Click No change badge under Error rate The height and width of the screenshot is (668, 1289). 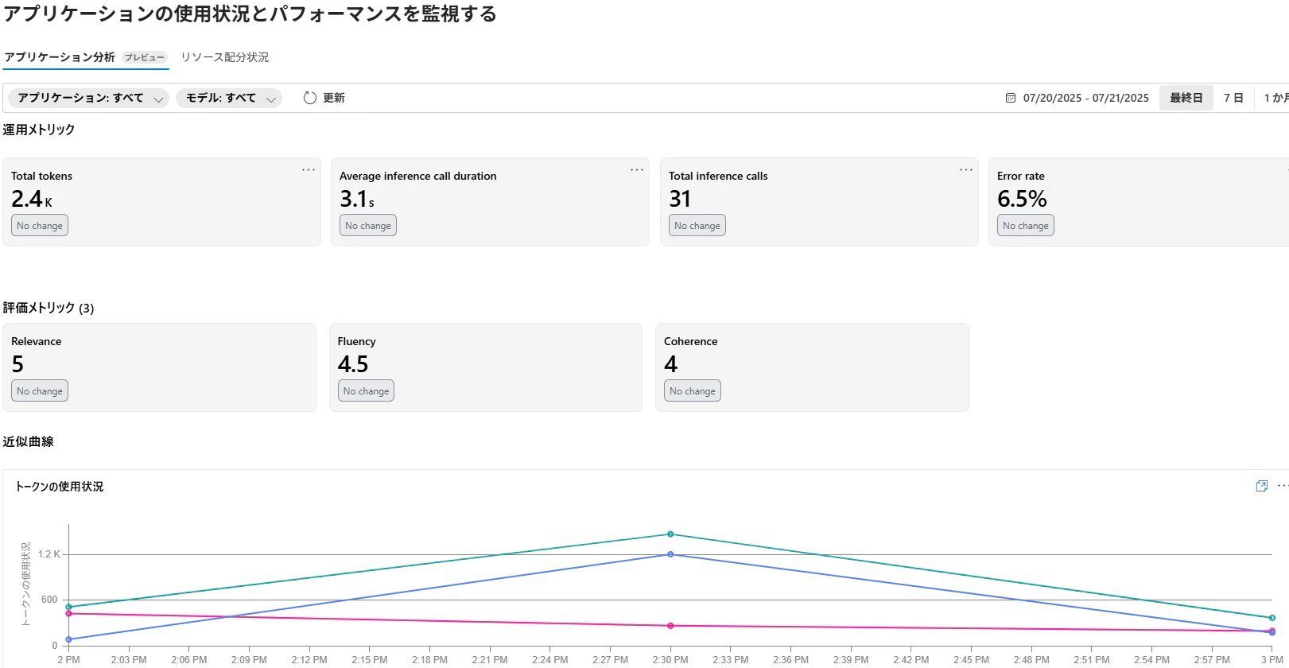(1026, 226)
